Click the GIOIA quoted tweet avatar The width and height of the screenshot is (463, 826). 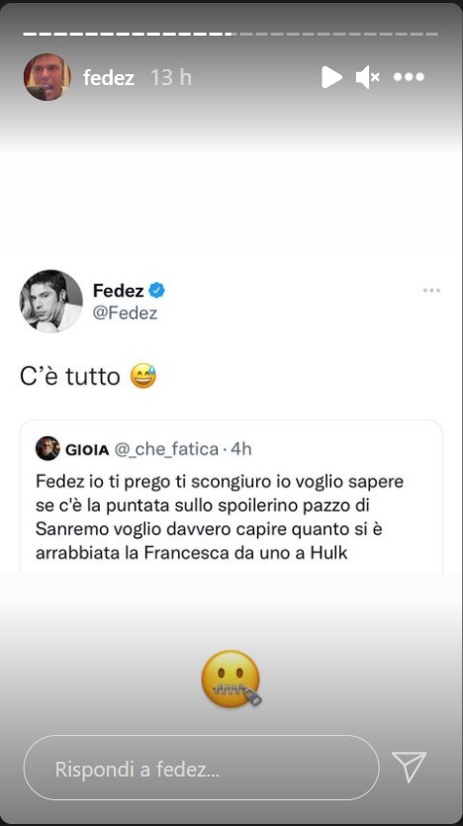tap(47, 449)
